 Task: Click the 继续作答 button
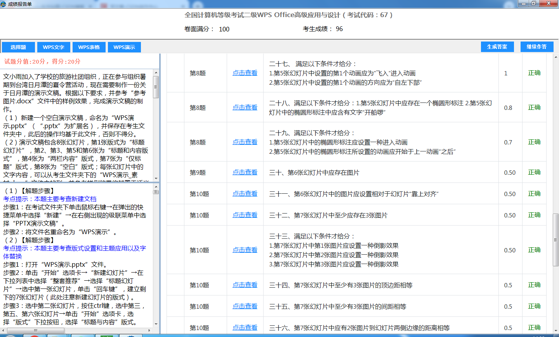pos(536,47)
